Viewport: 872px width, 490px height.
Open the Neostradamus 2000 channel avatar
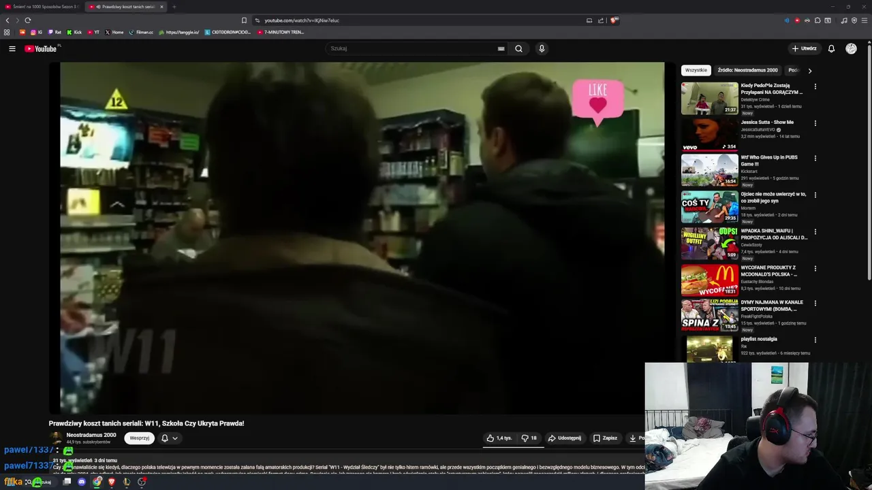(x=56, y=438)
